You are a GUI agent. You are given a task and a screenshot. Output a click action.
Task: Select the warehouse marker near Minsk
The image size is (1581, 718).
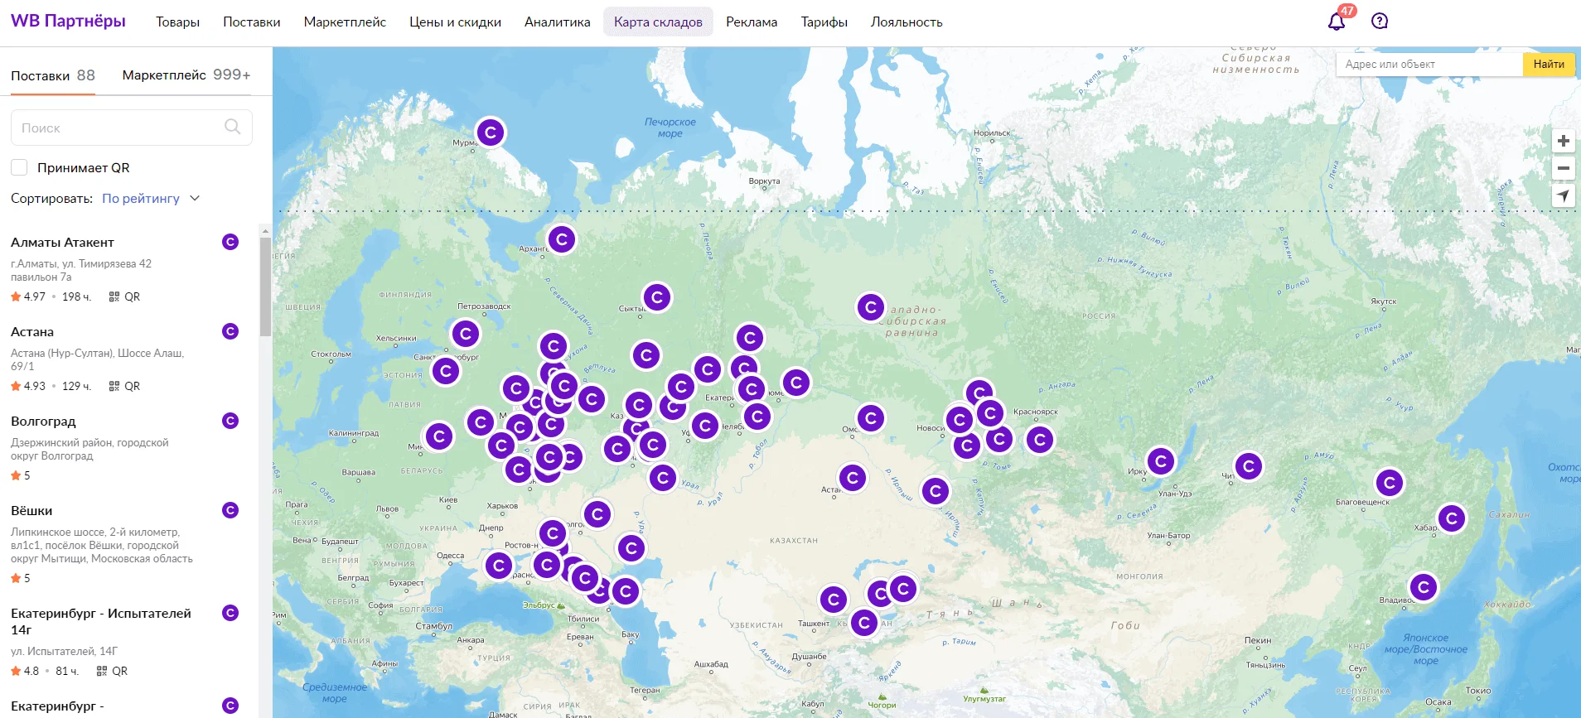[x=439, y=436]
